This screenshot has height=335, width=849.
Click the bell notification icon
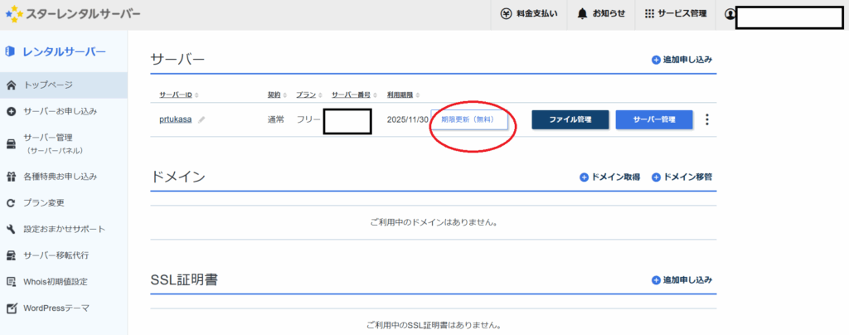click(x=582, y=14)
